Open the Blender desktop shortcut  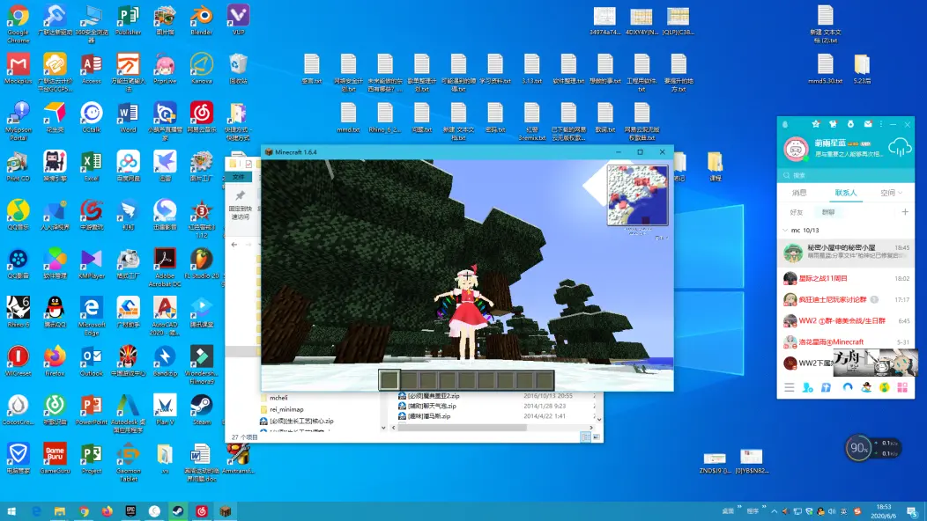(202, 18)
